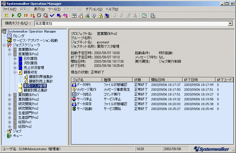Click the yellow folders toolbar icon
236x153 pixels.
click(100, 16)
